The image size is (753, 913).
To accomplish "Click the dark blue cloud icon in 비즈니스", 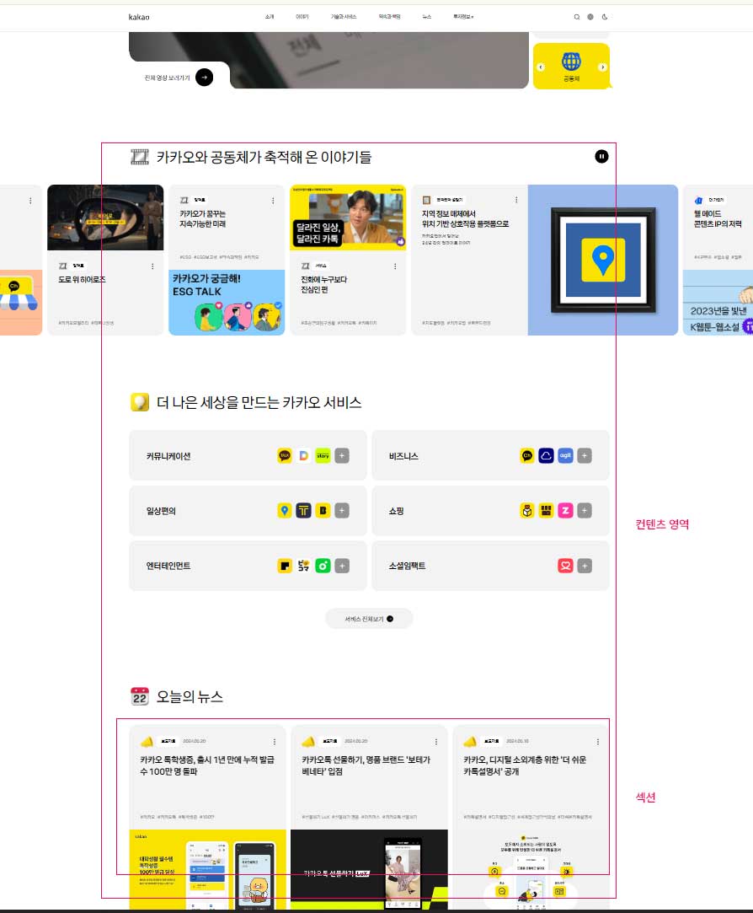I will pos(546,455).
